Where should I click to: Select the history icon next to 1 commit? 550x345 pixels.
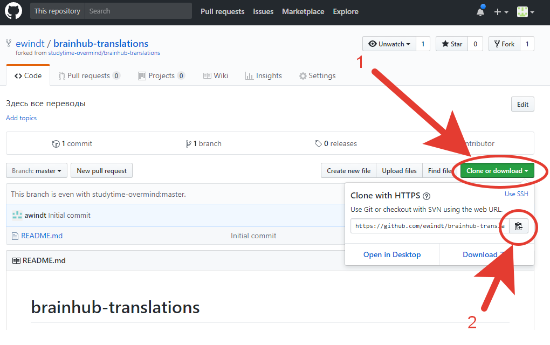[x=56, y=144]
